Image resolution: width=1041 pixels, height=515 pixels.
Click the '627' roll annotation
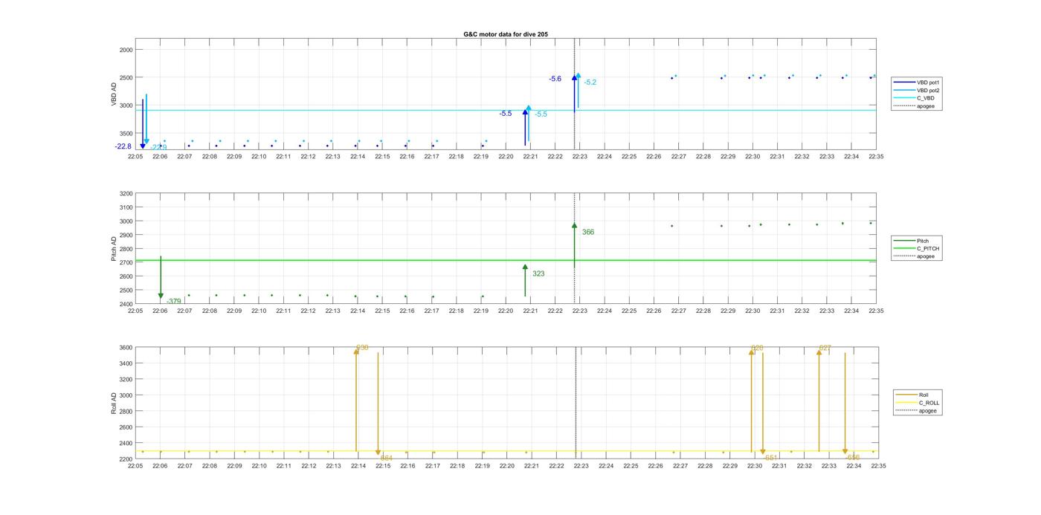tap(825, 348)
